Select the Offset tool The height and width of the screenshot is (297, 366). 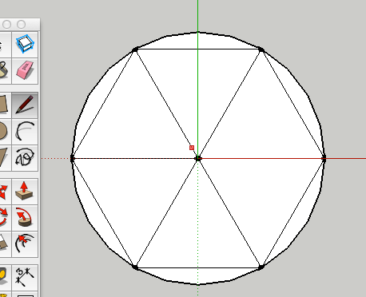coord(25,244)
